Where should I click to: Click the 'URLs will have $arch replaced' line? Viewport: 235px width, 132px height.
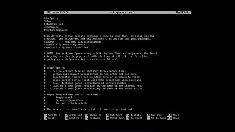click(93, 89)
